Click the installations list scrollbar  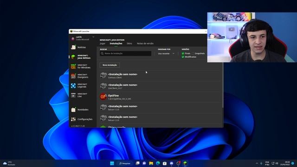coord(223,85)
